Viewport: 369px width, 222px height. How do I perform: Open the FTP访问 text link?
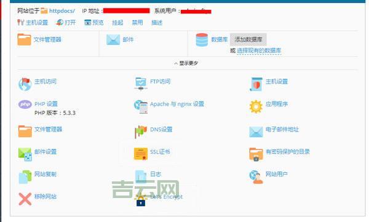[161, 81]
